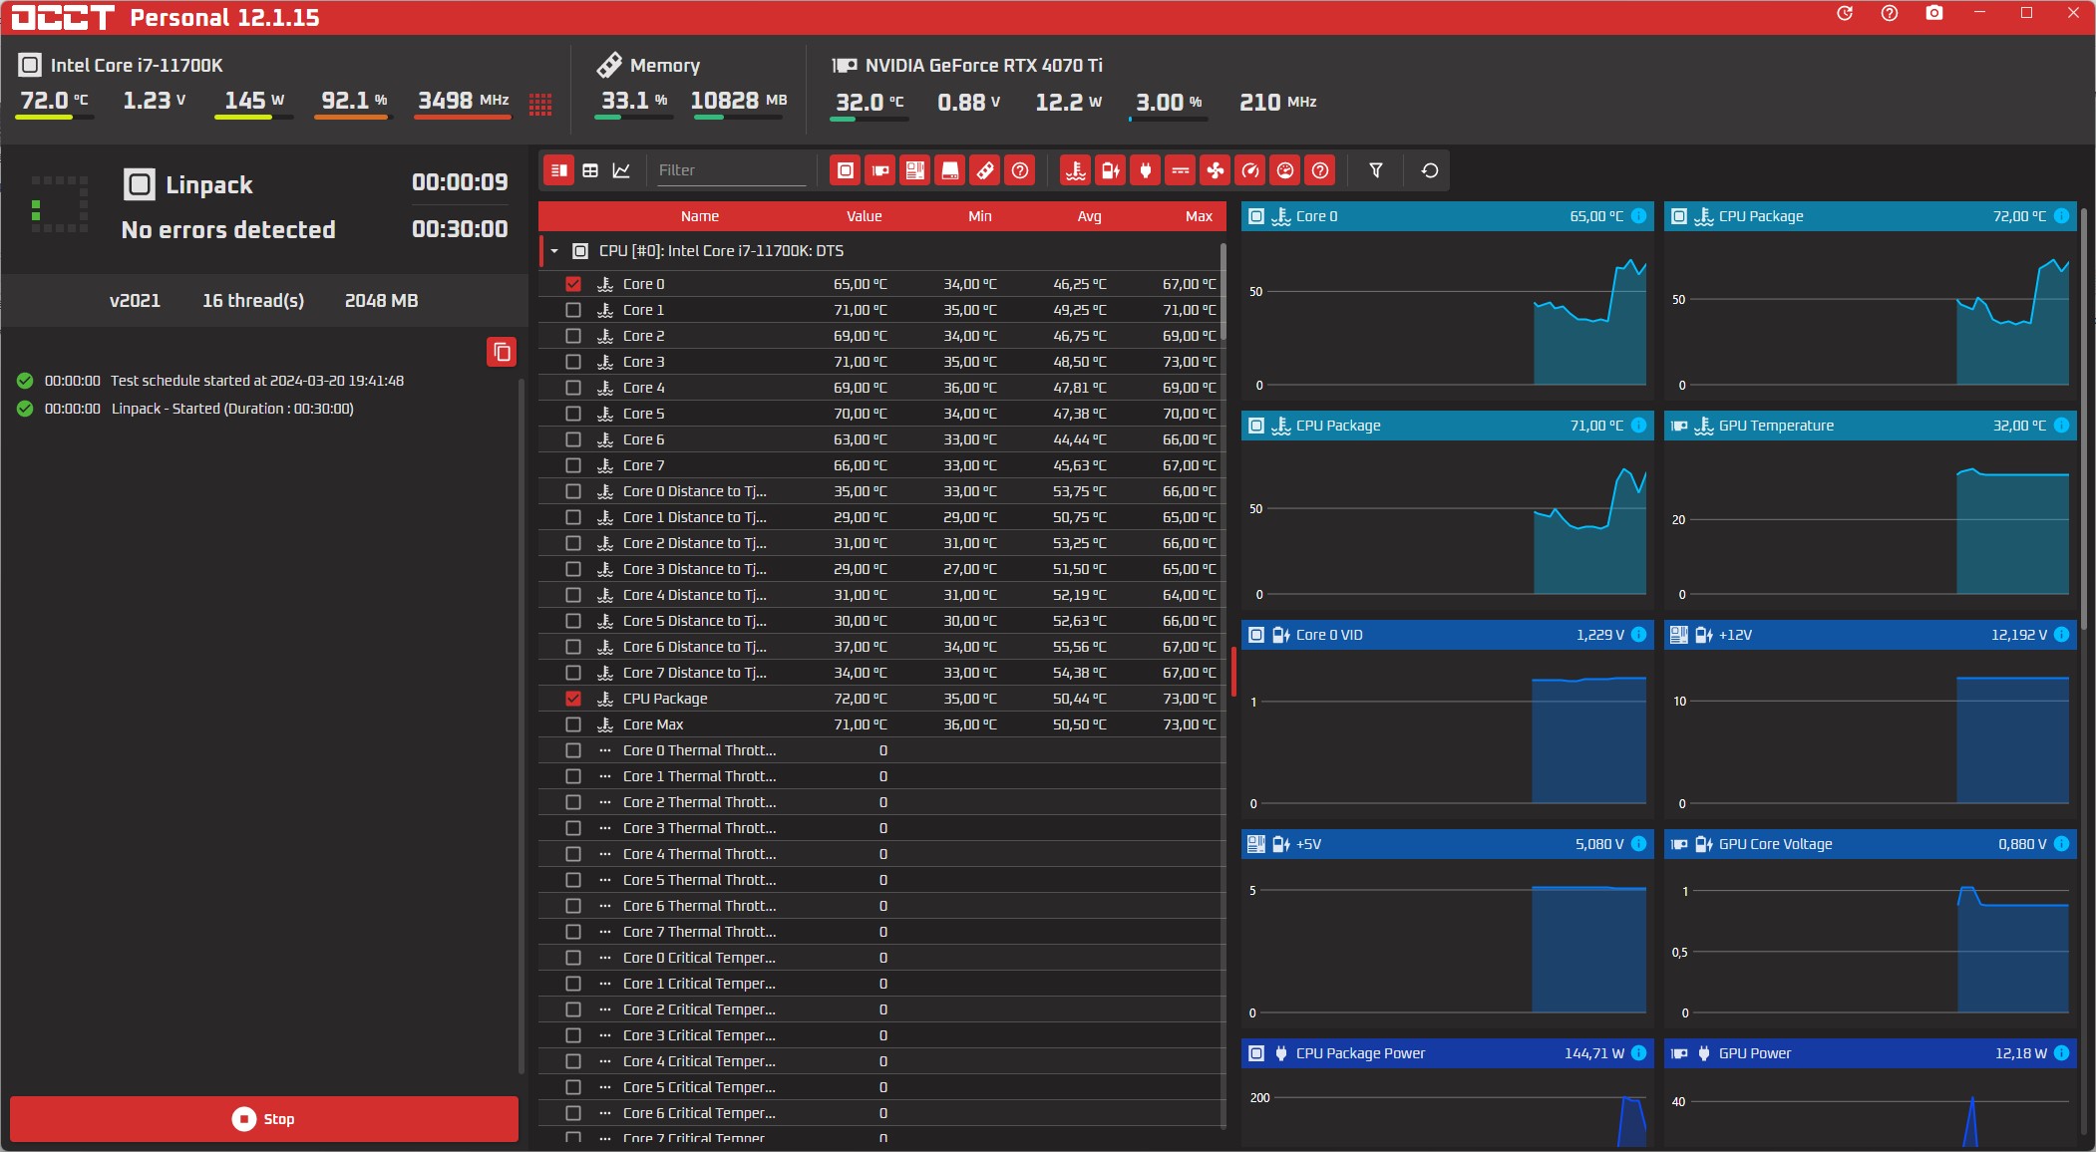Toggle the motherboard device filter icon
This screenshot has width=2096, height=1152.
coord(915,170)
